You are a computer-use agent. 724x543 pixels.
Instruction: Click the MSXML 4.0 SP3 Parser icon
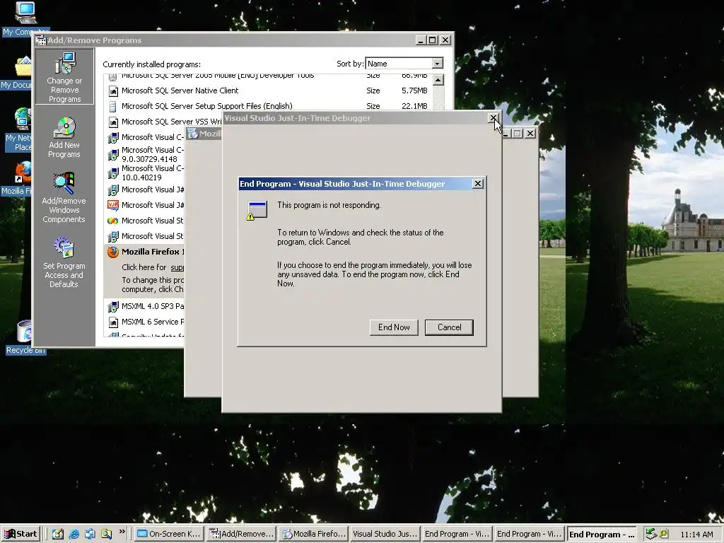point(113,307)
